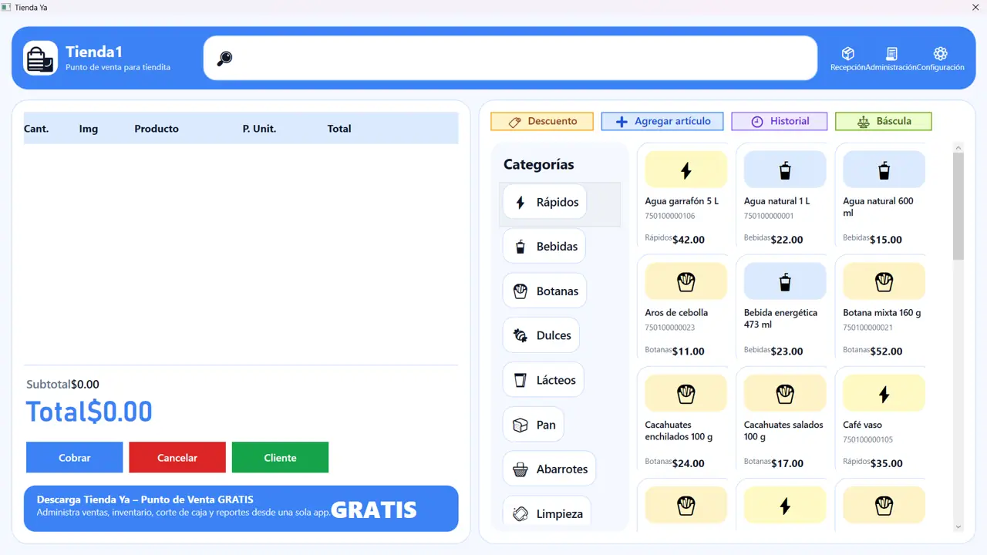
Task: Click the plus icon on Agregar artículo
Action: tap(622, 122)
